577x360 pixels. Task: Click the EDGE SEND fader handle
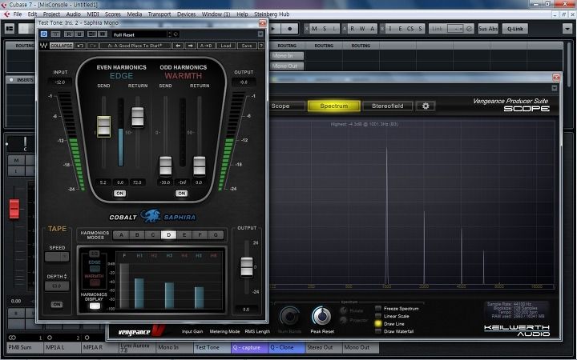(x=103, y=126)
